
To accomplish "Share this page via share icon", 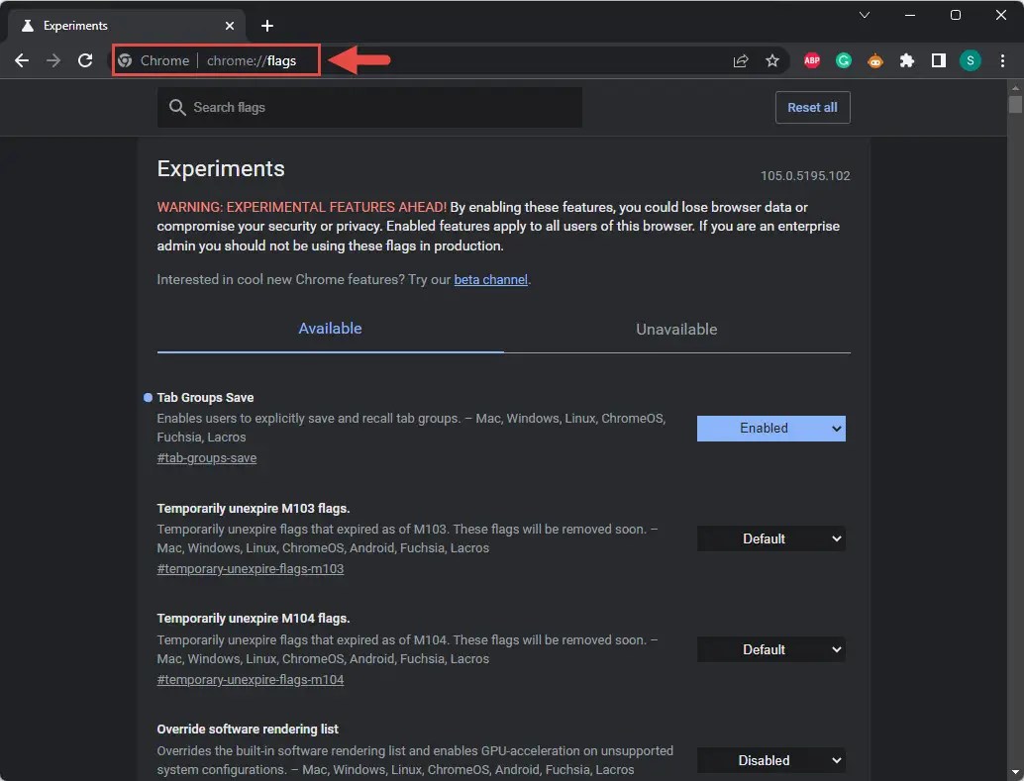I will click(x=741, y=60).
